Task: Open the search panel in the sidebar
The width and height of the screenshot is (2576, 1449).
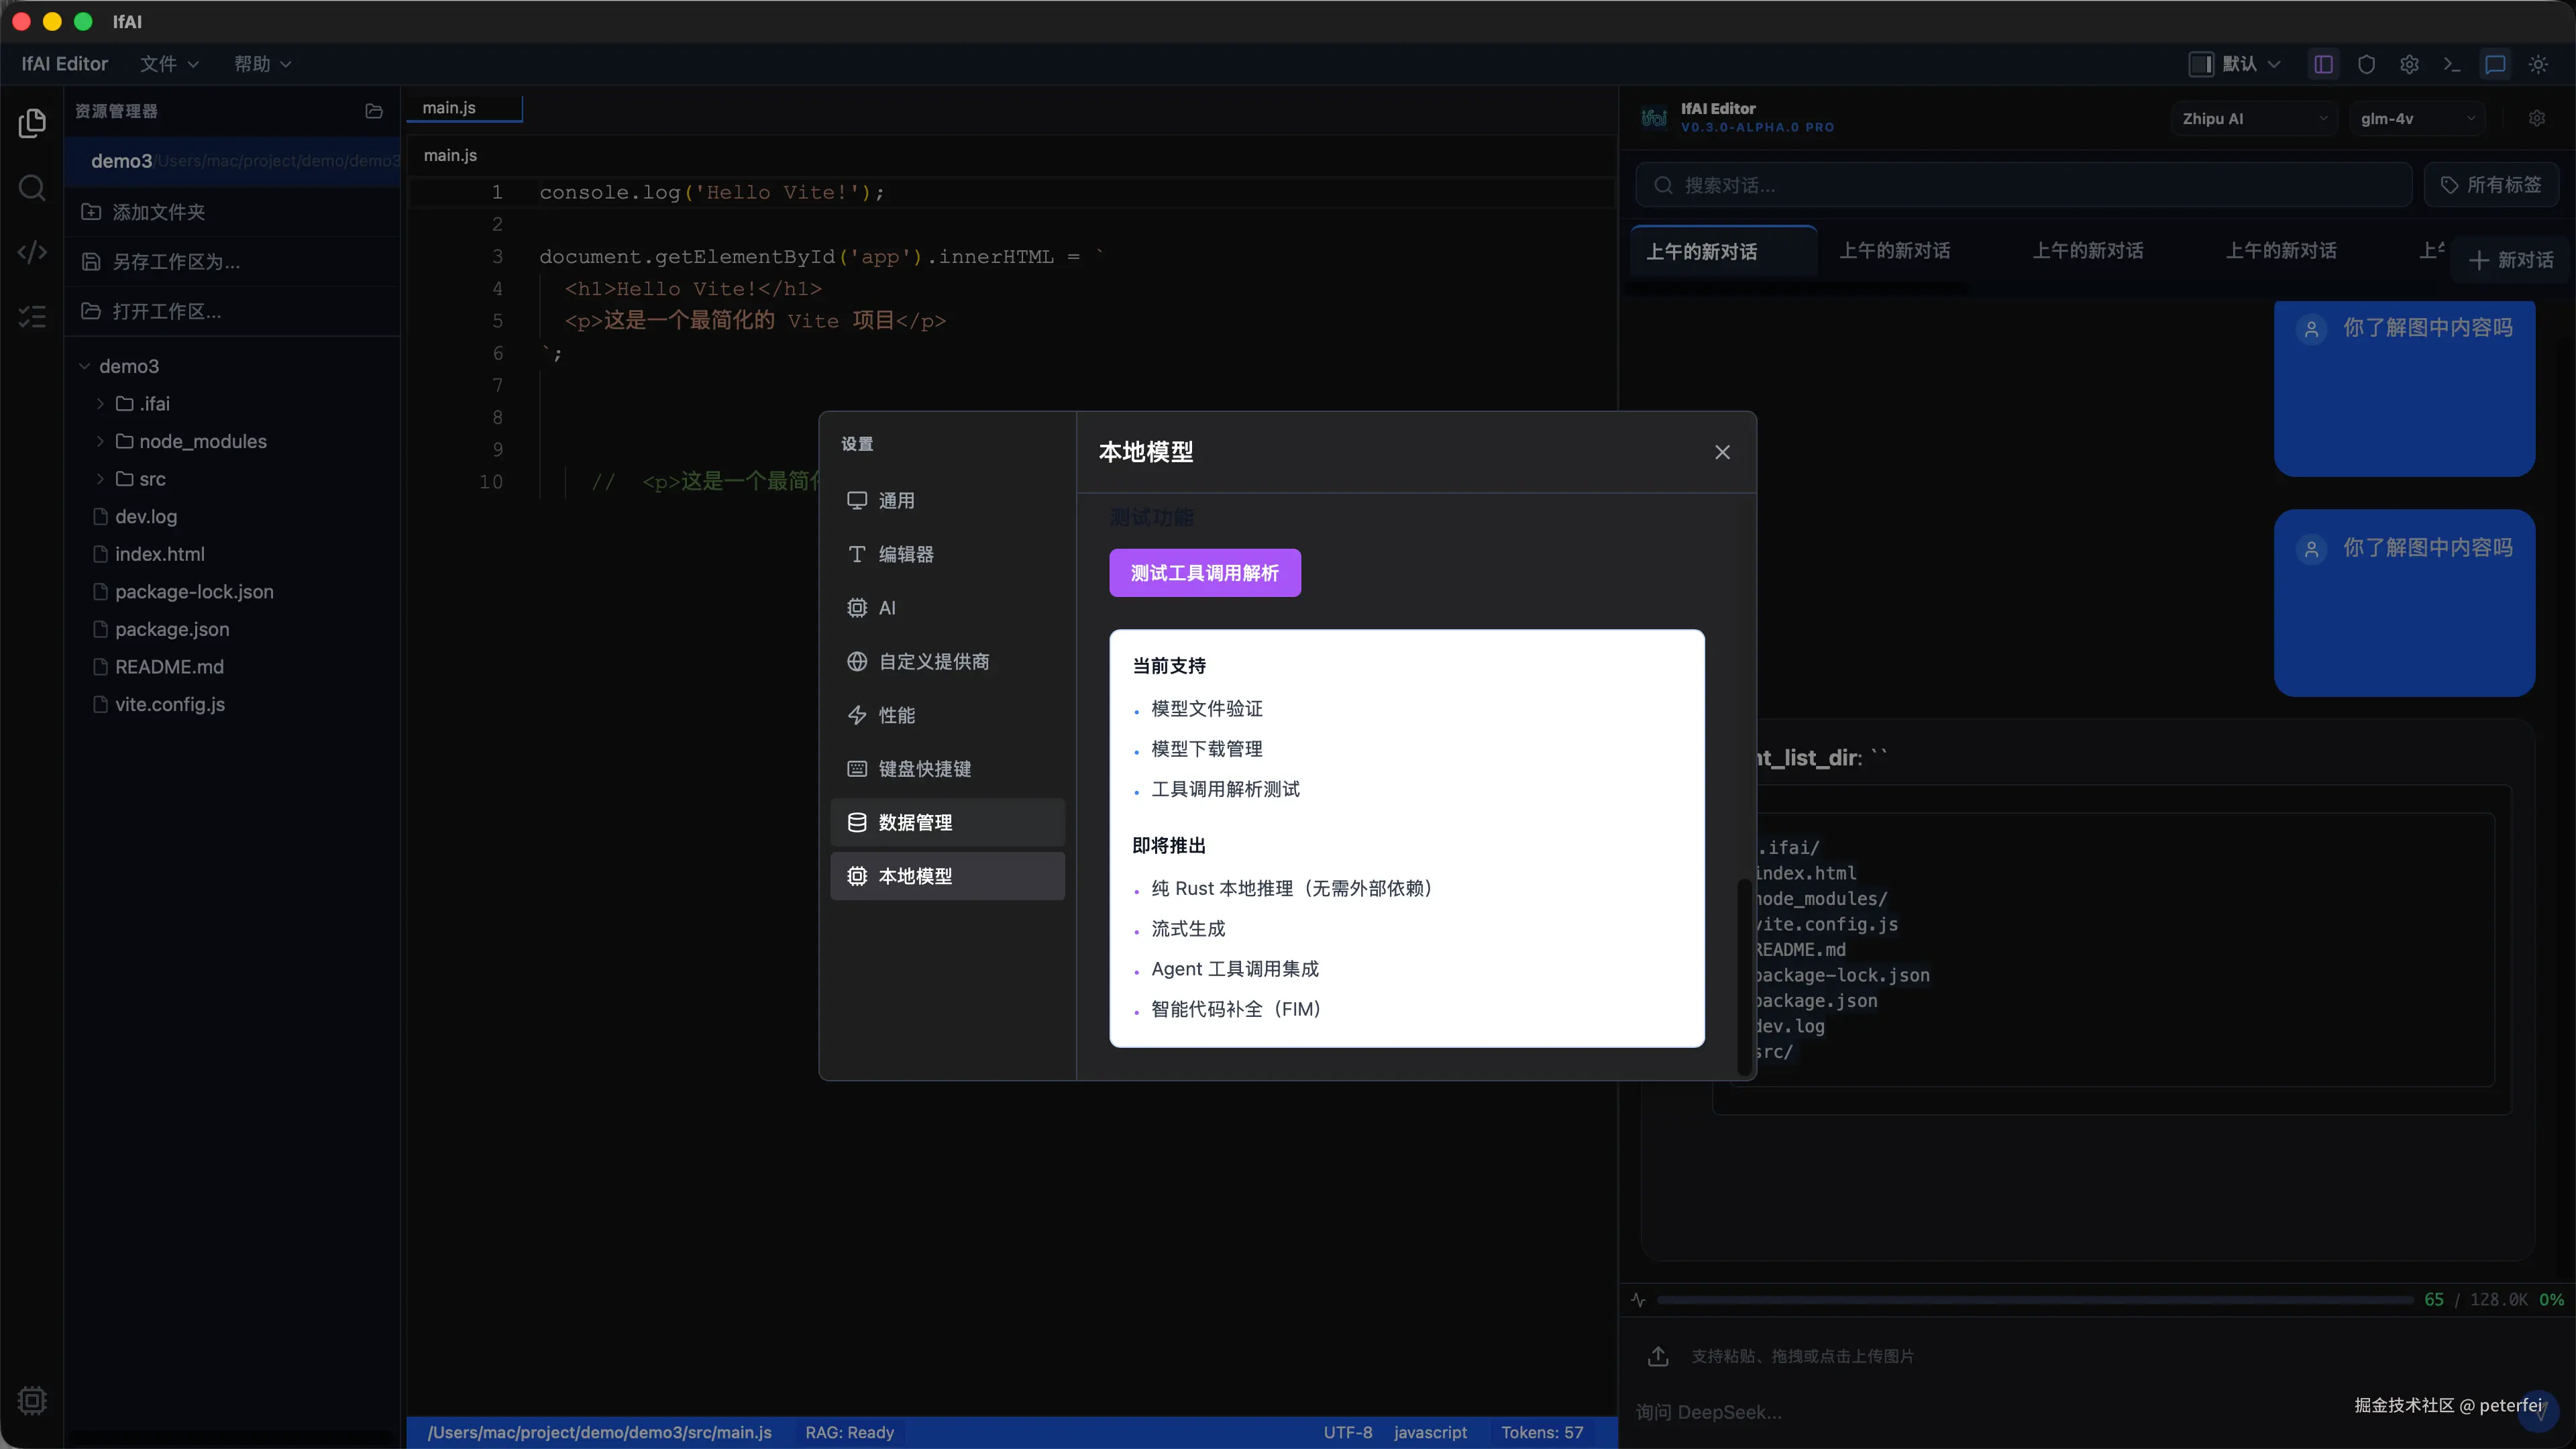Action: click(x=32, y=188)
